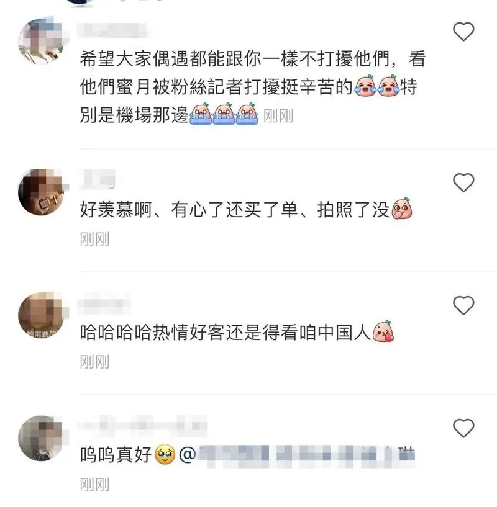Open avatar beside 呜呜真好 comment
Viewport: 497px width, 507px height.
(x=41, y=437)
